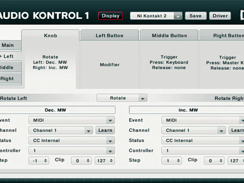The height and width of the screenshot is (183, 244).
Task: Click the 'Left: Dec. MW' summary text
Action: [x=50, y=62]
